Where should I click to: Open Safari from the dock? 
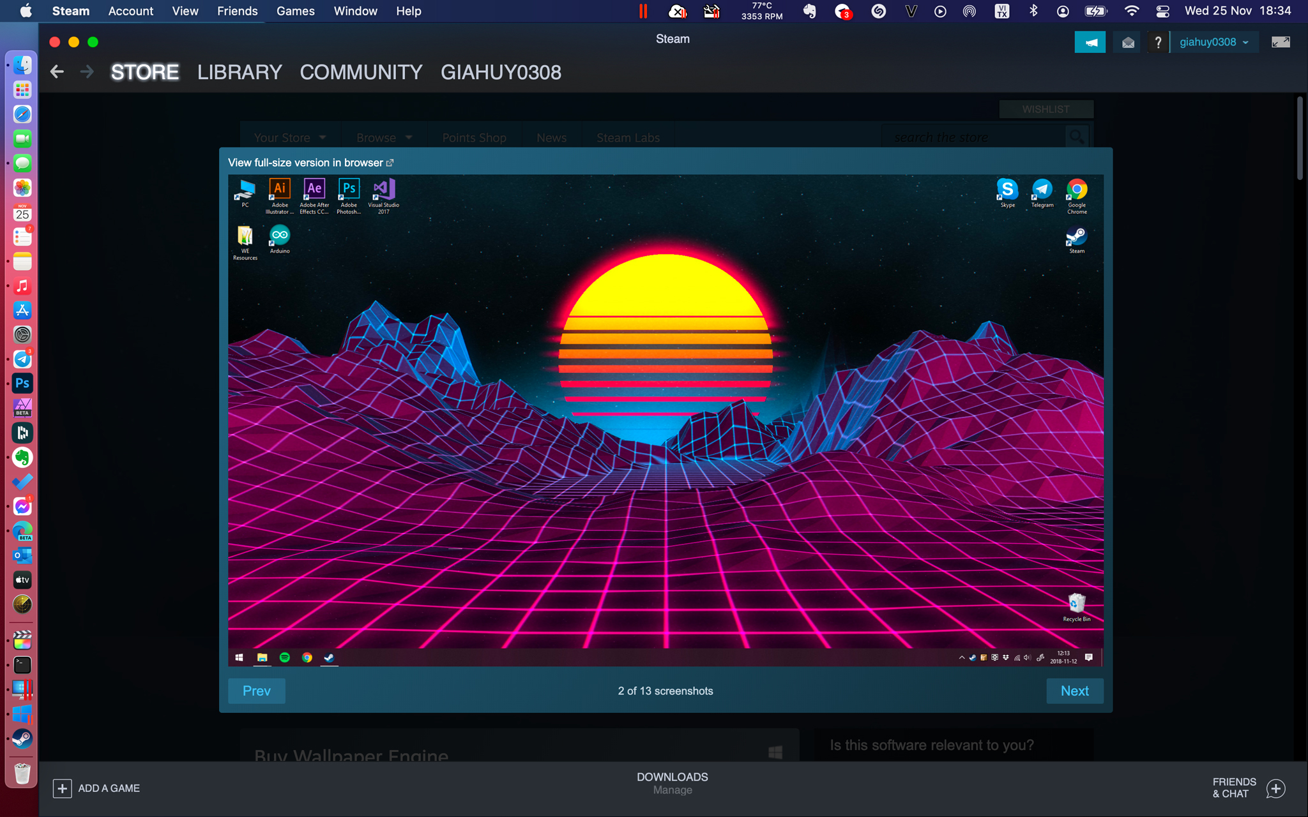click(22, 114)
